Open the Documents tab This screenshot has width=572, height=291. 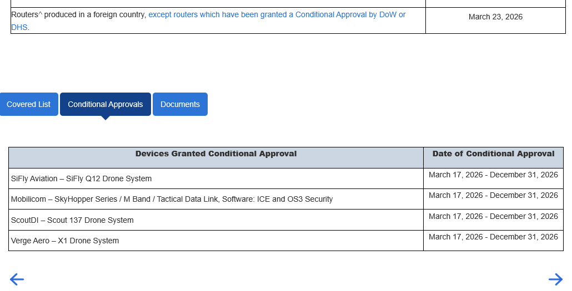180,104
